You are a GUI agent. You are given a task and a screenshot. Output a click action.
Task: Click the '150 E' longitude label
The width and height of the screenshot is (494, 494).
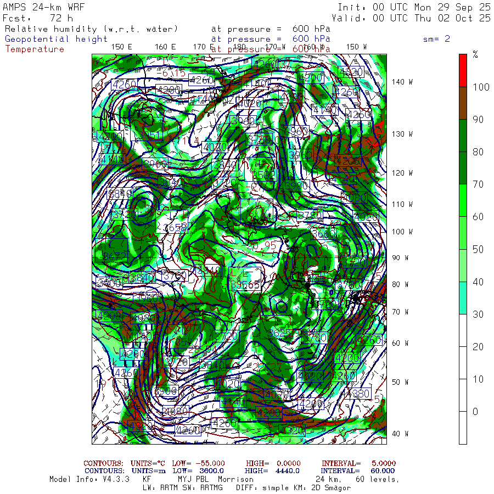[122, 47]
